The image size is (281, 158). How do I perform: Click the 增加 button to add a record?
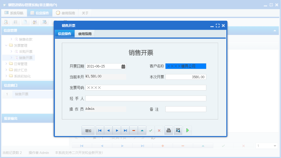point(88,130)
